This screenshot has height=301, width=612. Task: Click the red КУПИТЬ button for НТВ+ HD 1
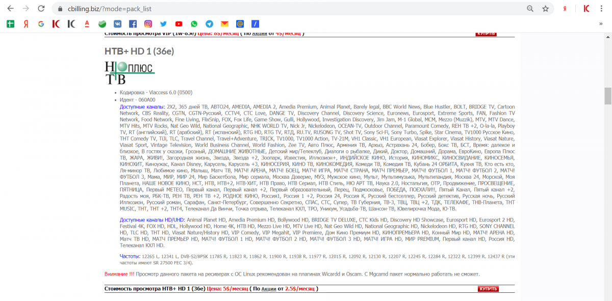click(x=488, y=289)
